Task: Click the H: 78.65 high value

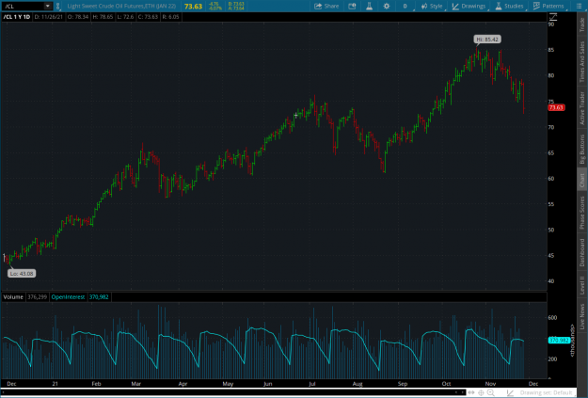Action: tap(103, 17)
